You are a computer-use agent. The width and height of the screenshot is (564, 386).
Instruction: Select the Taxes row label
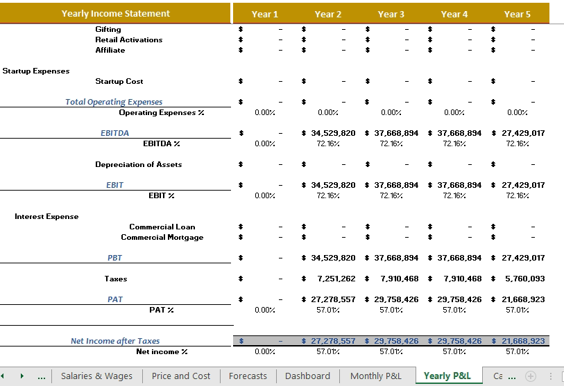[x=116, y=279]
